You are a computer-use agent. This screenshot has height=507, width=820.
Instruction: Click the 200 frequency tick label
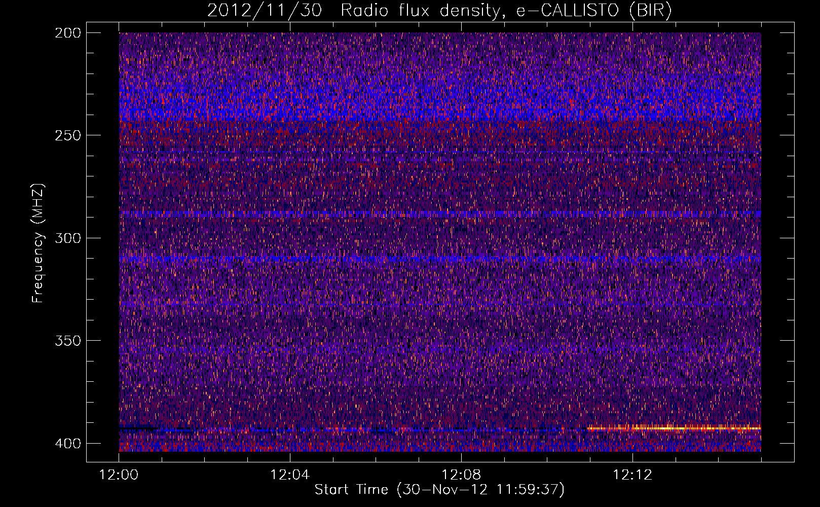67,33
